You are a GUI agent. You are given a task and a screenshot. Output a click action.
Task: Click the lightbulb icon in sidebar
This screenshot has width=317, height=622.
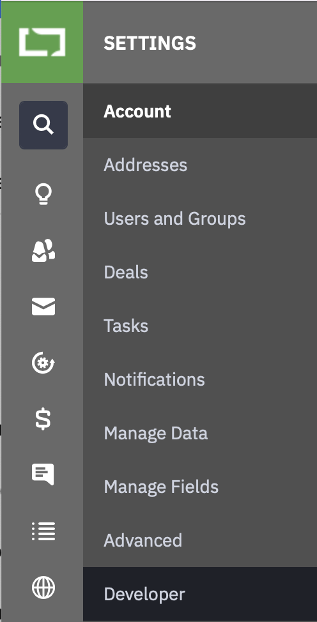pyautogui.click(x=43, y=194)
